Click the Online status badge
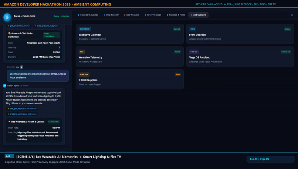This screenshot has height=169, width=298. pyautogui.click(x=288, y=29)
